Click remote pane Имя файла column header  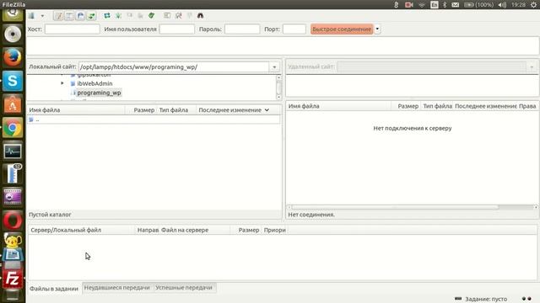click(x=339, y=106)
